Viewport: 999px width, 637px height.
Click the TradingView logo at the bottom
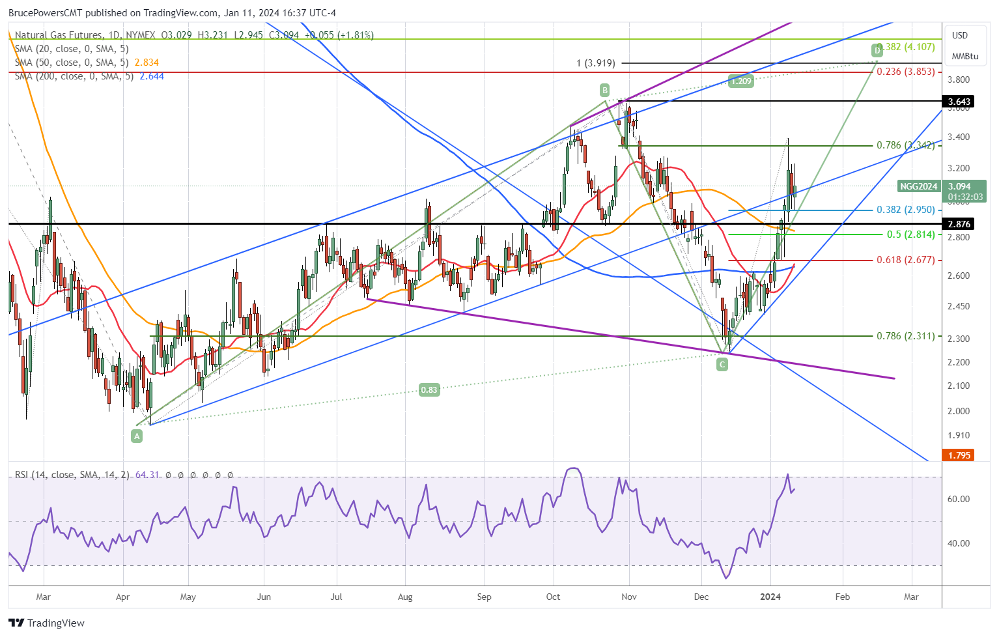coord(46,623)
